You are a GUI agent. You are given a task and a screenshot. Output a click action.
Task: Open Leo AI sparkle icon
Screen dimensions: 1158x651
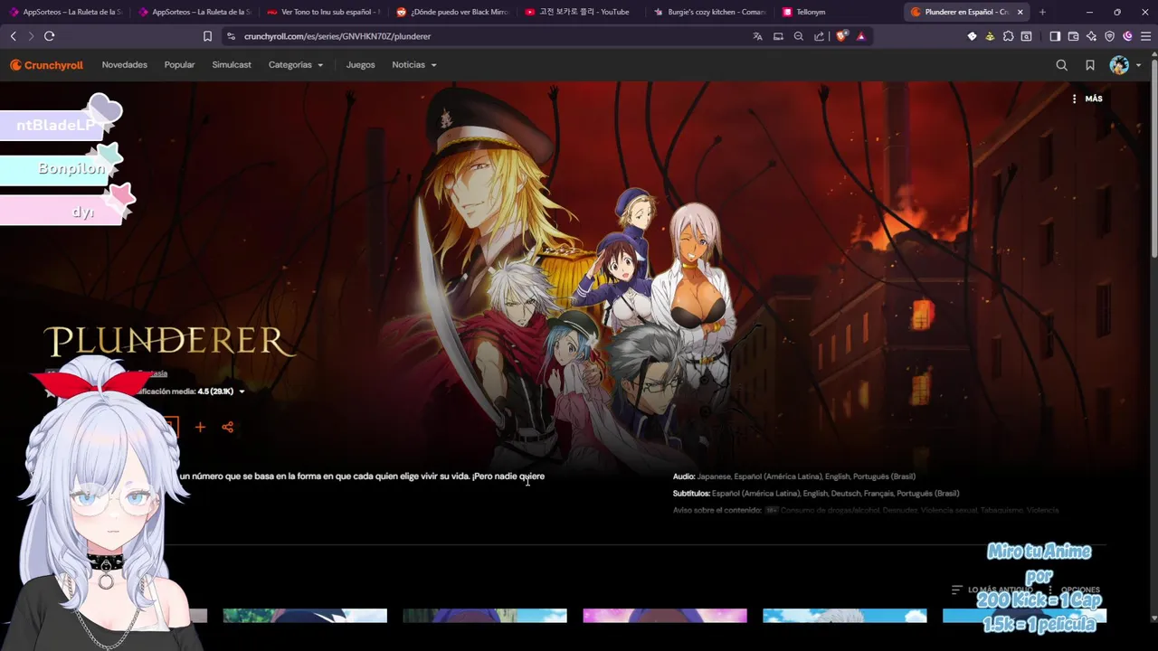pyautogui.click(x=1091, y=36)
